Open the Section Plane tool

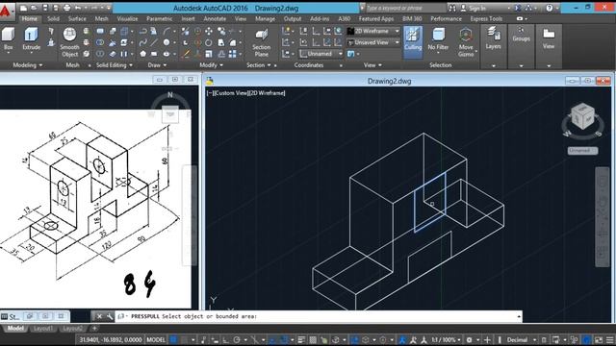(261, 42)
